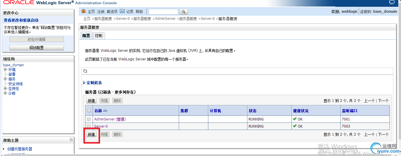The height and width of the screenshot is (156, 401).
Task: Click 下一个 below the table
Action: coord(383,134)
